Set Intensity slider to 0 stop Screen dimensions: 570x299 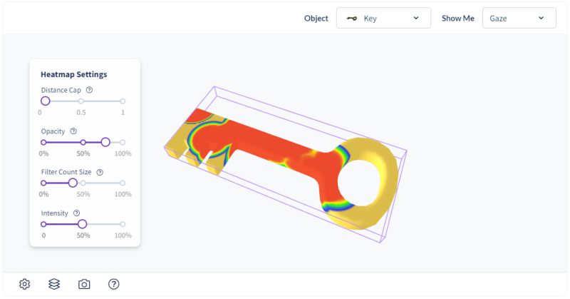tap(43, 224)
